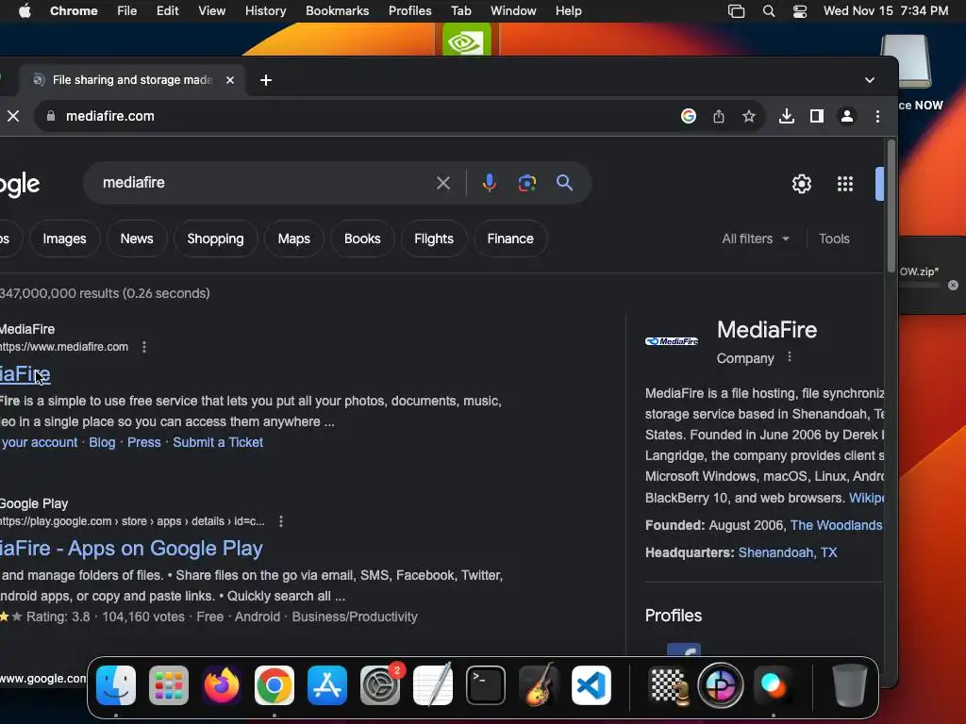Viewport: 966px width, 724px height.
Task: Expand the tab search chevron
Action: [x=869, y=80]
